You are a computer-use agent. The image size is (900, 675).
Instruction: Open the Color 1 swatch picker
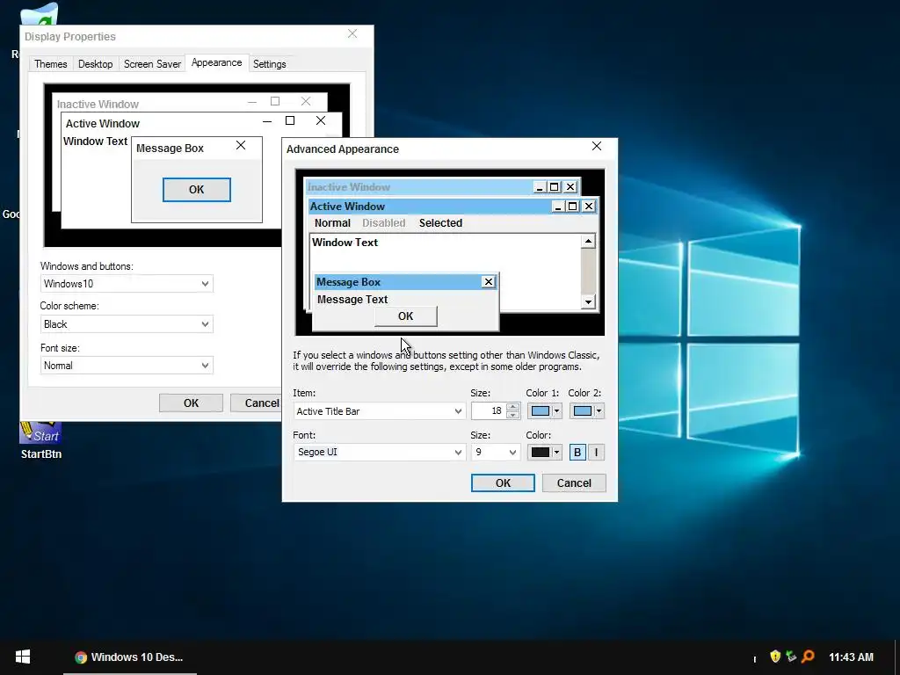pyautogui.click(x=544, y=411)
